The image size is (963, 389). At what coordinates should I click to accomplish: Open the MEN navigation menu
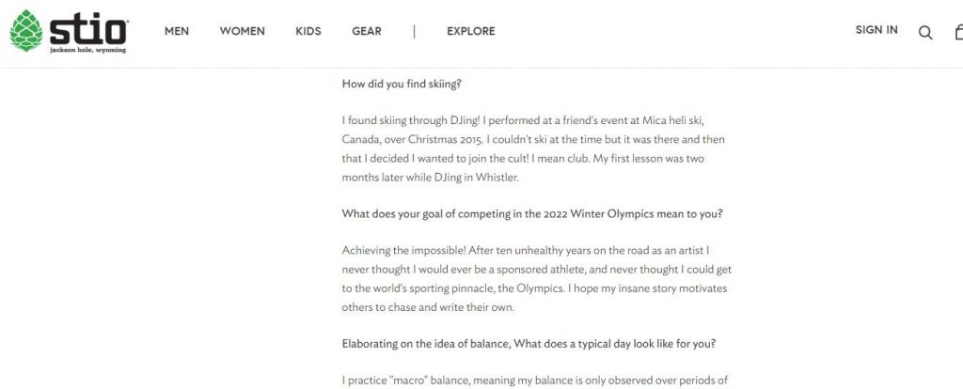pyautogui.click(x=177, y=31)
